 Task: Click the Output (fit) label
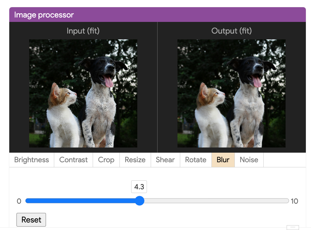[x=231, y=31]
